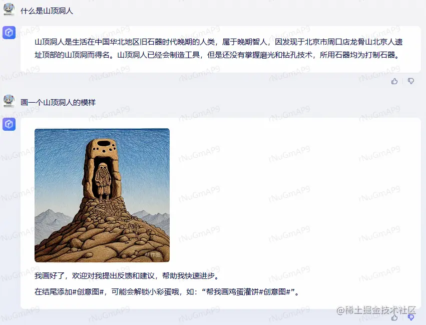This screenshot has height=325, width=426.
Task: Click the AI 作图 label on image
Action: pyautogui.click(x=152, y=254)
